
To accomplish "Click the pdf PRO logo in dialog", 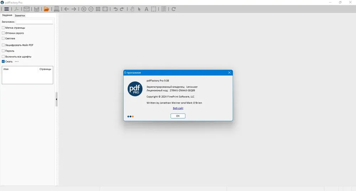I will pos(135,89).
